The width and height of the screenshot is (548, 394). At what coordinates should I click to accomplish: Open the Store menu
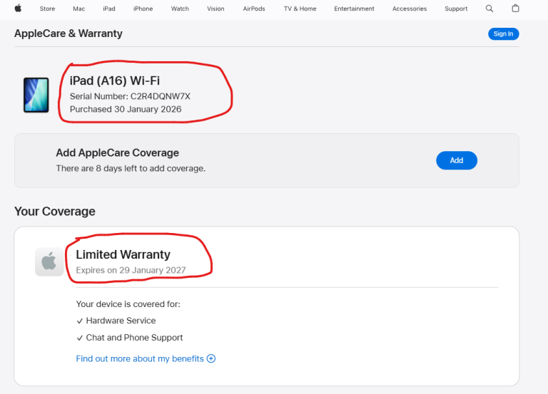click(x=47, y=9)
